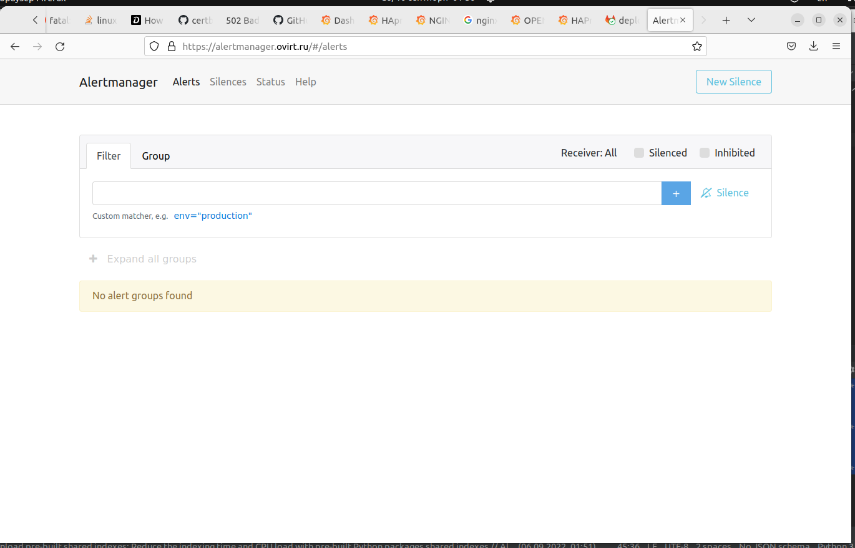Switch to the Google nginx tab
The width and height of the screenshot is (855, 548).
[479, 21]
